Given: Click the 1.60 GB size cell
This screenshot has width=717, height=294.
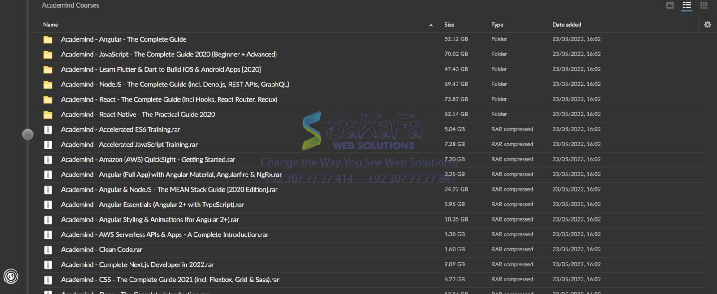Looking at the screenshot, I should (x=454, y=249).
